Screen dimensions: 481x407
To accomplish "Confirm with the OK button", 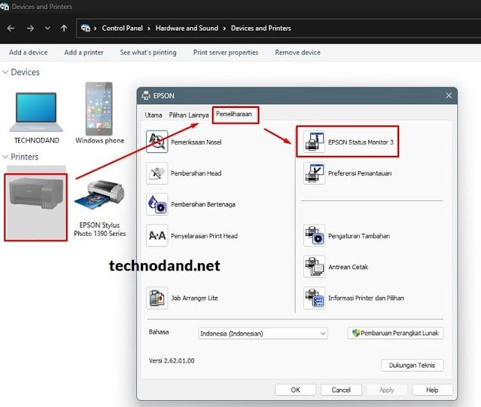I will point(295,390).
